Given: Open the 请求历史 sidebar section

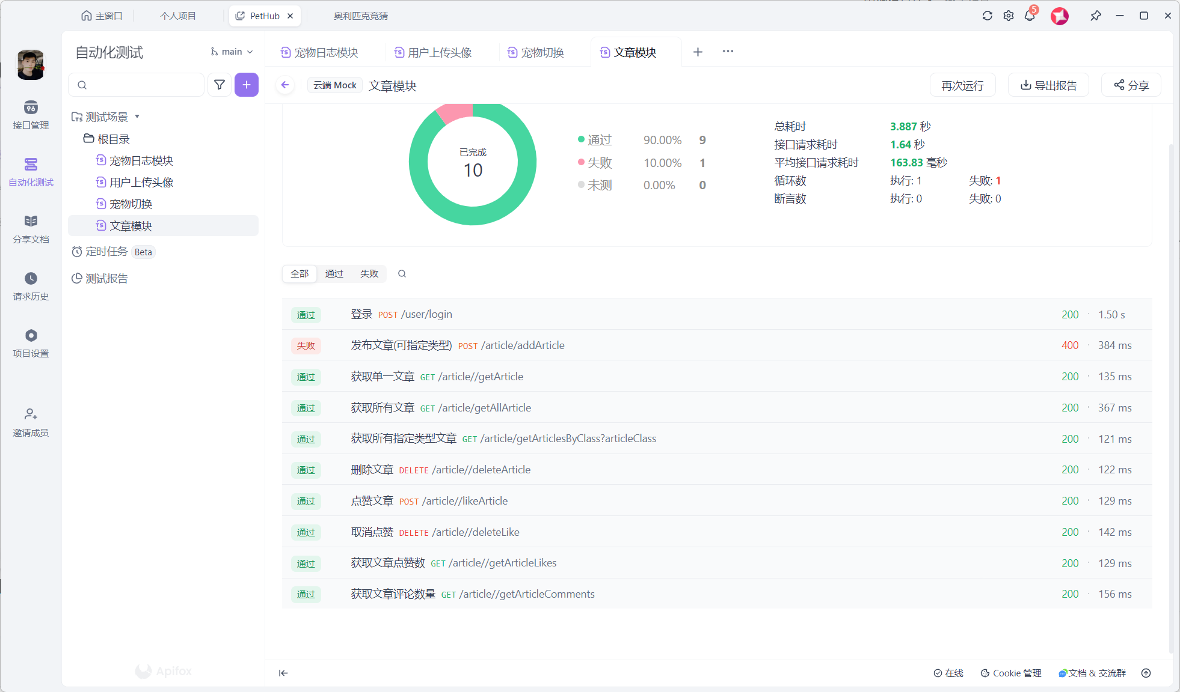Looking at the screenshot, I should (x=31, y=286).
